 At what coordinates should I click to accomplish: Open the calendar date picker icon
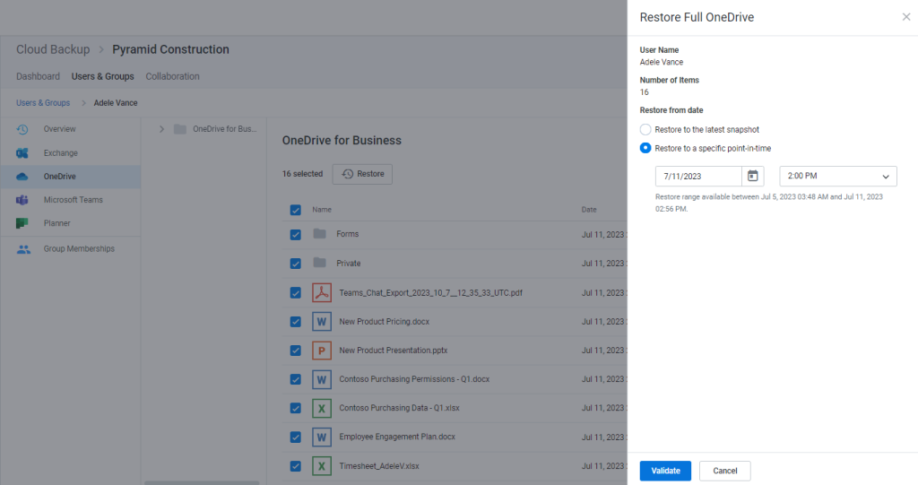tap(752, 176)
